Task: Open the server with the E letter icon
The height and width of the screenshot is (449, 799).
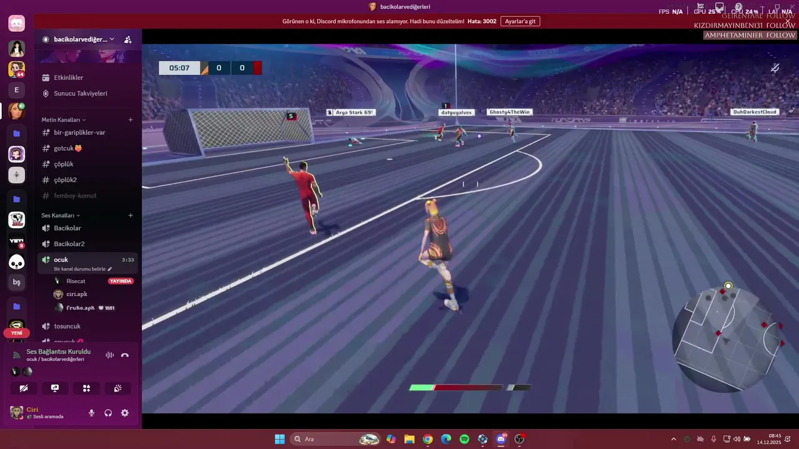Action: point(17,90)
